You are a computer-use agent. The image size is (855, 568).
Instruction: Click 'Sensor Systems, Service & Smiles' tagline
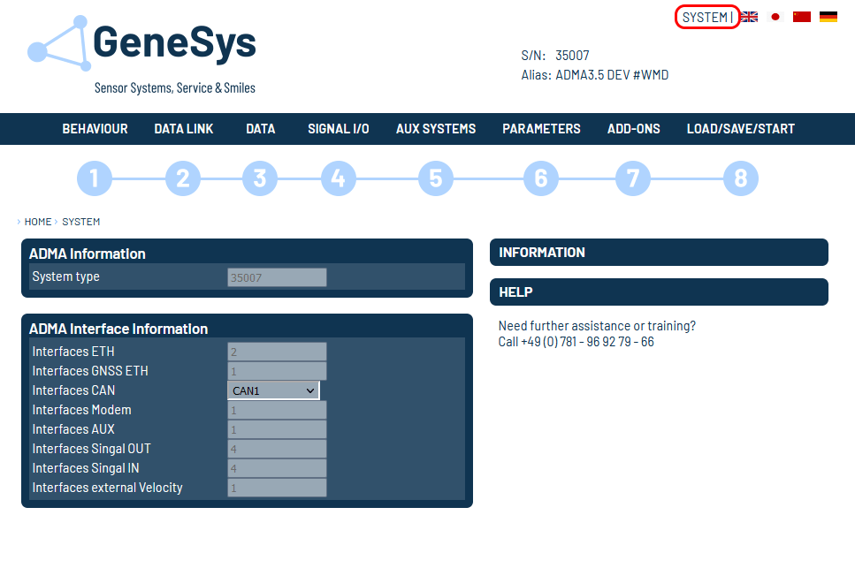[x=175, y=88]
